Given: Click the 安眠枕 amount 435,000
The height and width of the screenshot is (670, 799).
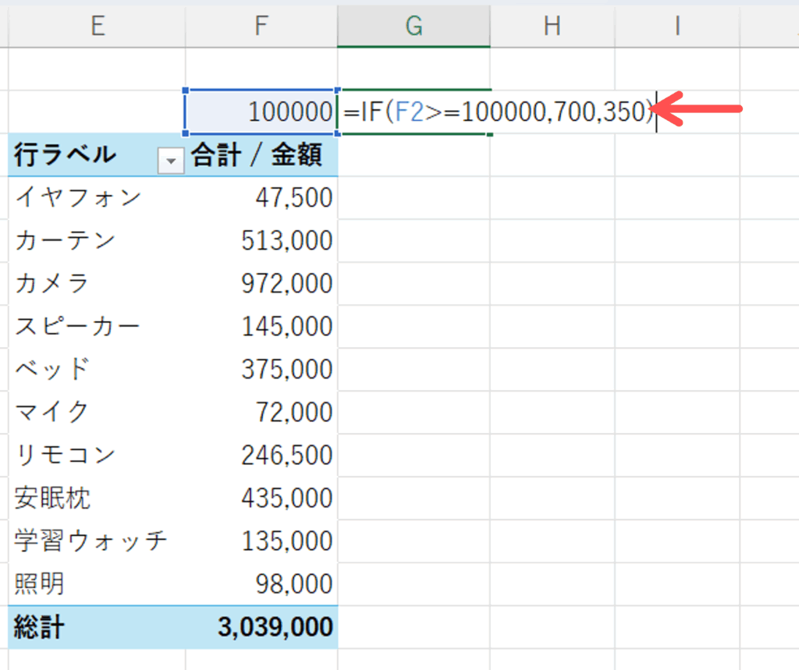Looking at the screenshot, I should [x=286, y=498].
